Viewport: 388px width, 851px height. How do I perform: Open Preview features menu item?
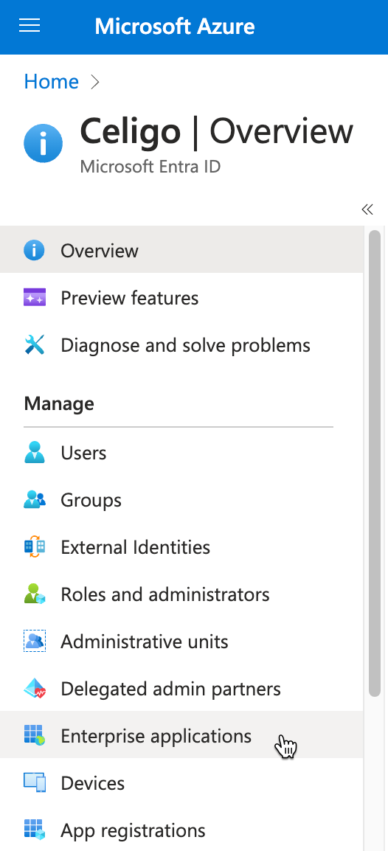click(x=181, y=298)
